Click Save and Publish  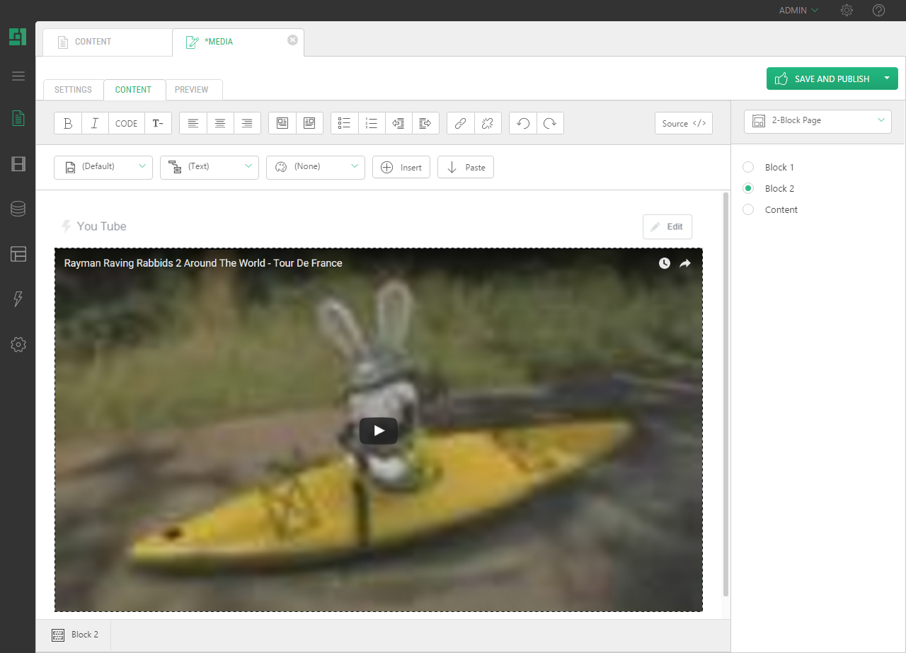[x=822, y=79]
